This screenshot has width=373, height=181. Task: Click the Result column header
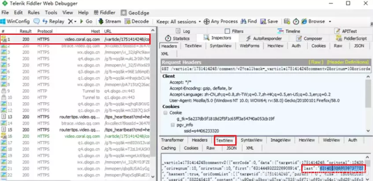26,31
